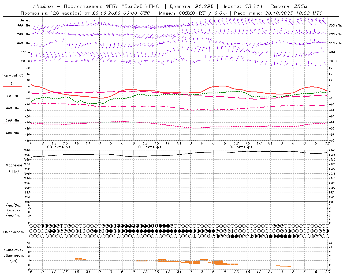Click the "Широта: 53.711" latitude value
The width and height of the screenshot is (343, 274).
coord(242,6)
